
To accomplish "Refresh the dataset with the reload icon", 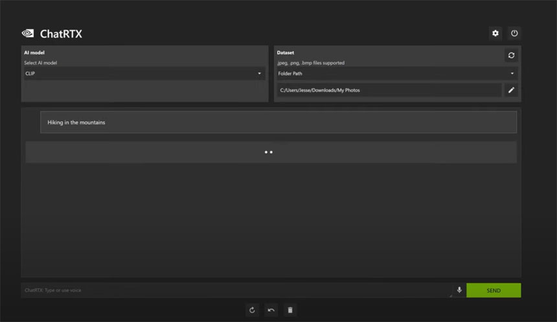I will coord(511,56).
